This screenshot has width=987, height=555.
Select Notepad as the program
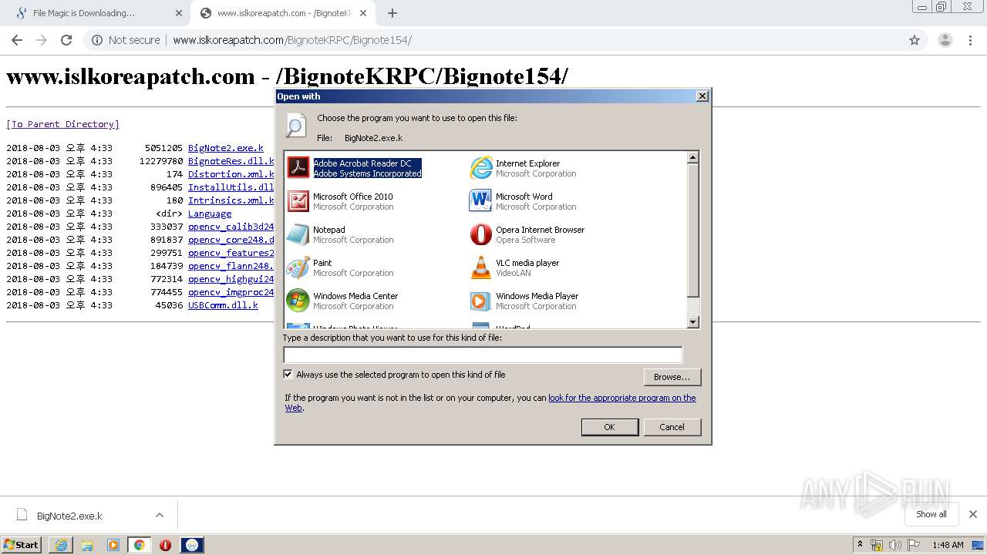[340, 234]
